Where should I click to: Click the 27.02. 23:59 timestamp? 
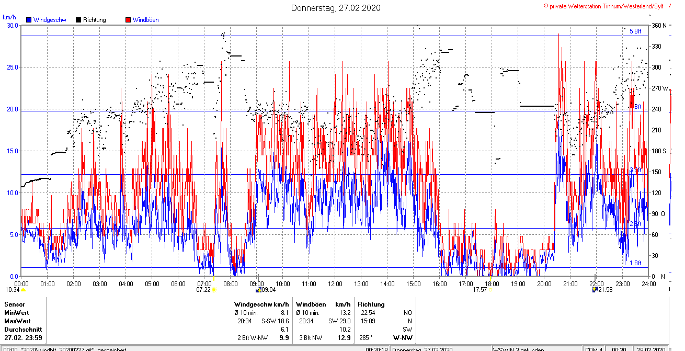23,338
